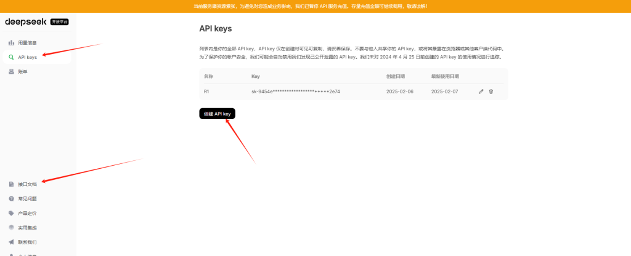The height and width of the screenshot is (256, 631).
Task: Select API keys in sidebar
Action: coord(36,57)
